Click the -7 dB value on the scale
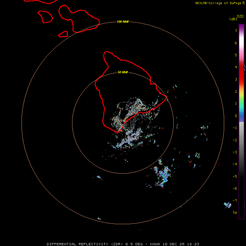246x246 pixels. 235,201
